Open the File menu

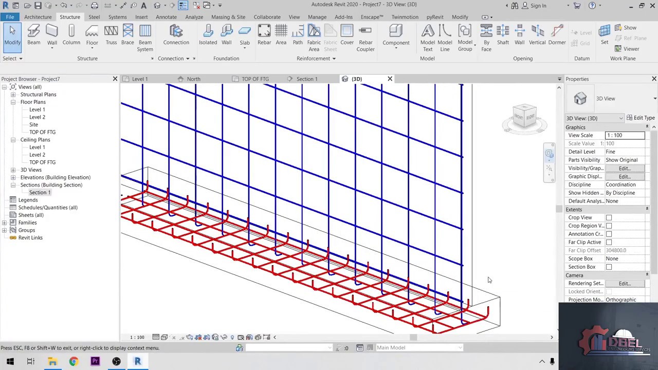point(10,17)
